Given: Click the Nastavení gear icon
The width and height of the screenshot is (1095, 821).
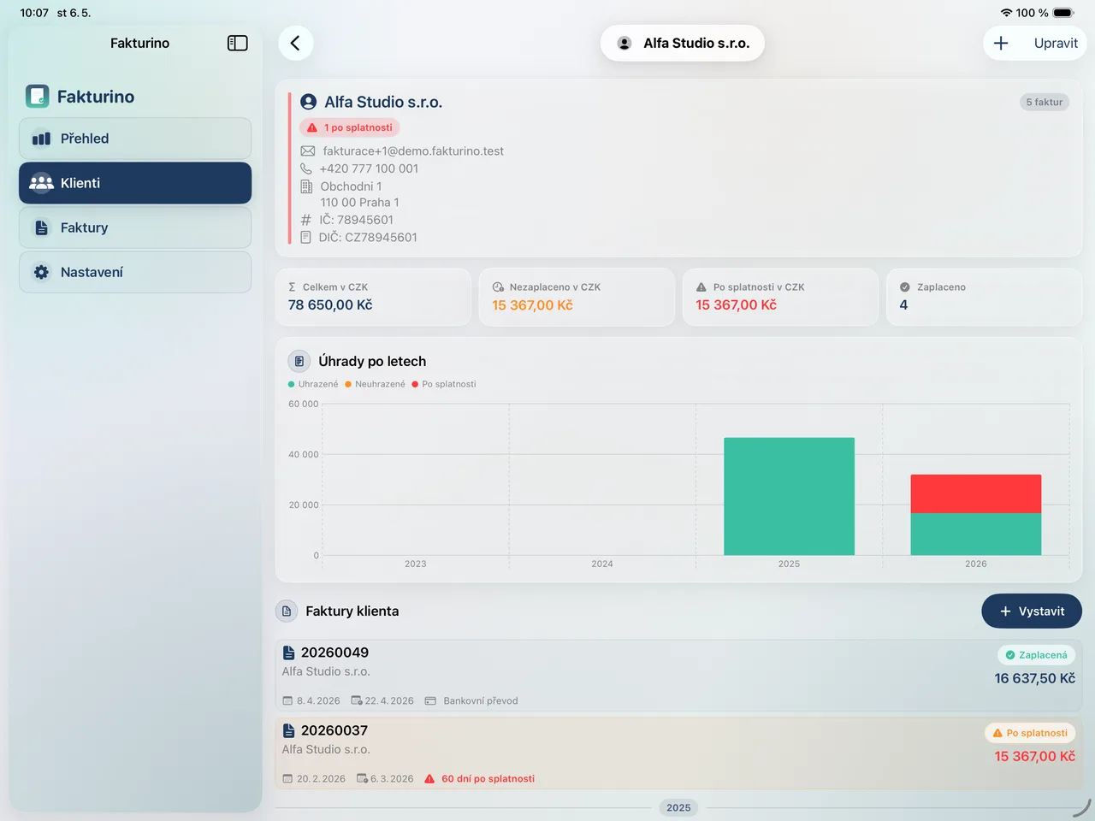Looking at the screenshot, I should 41,272.
